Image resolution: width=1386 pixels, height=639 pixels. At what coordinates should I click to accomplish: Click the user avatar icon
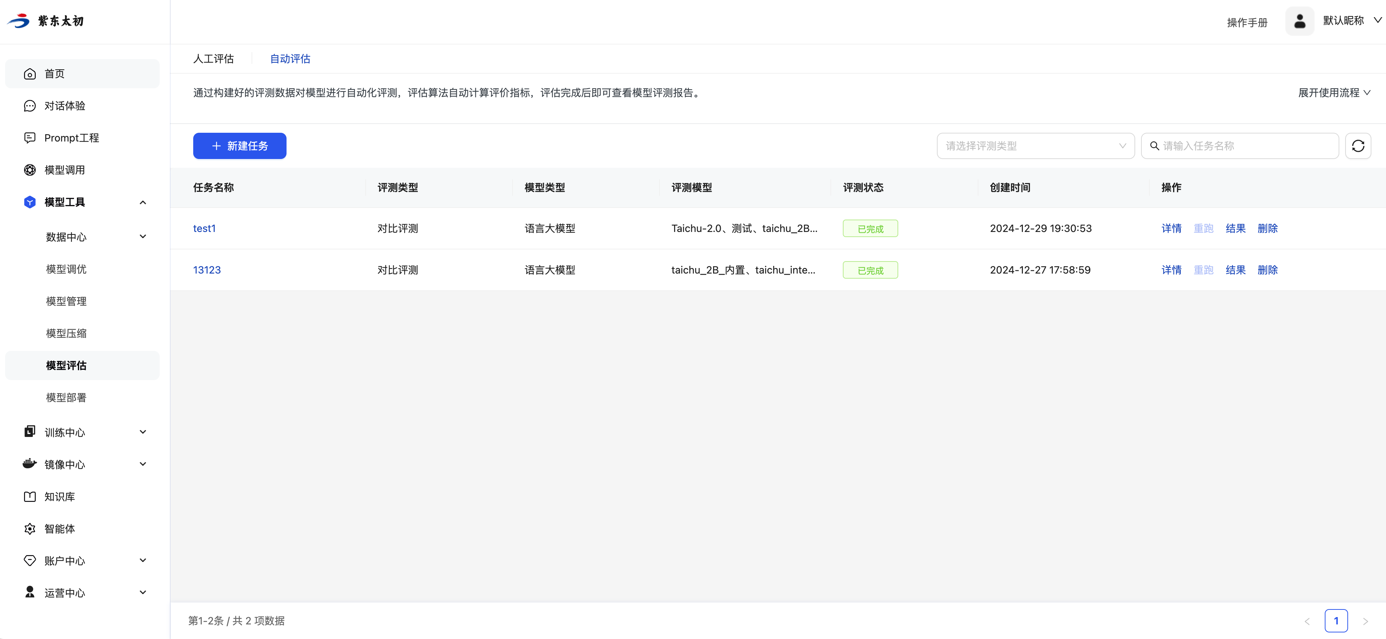point(1299,21)
